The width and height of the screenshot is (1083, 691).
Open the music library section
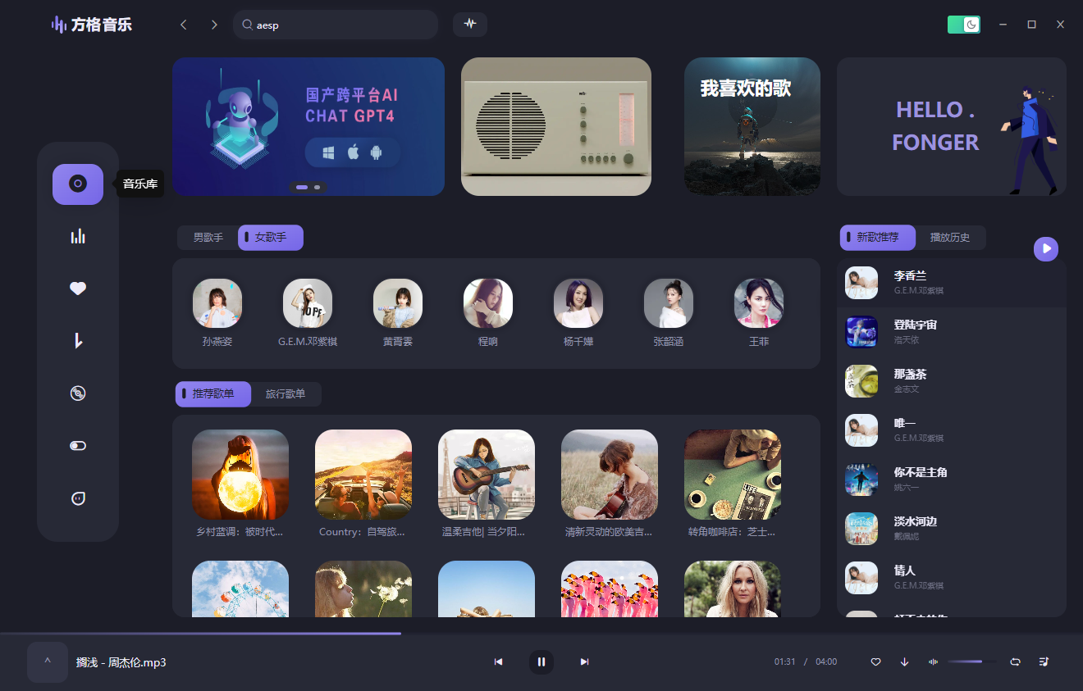click(77, 184)
